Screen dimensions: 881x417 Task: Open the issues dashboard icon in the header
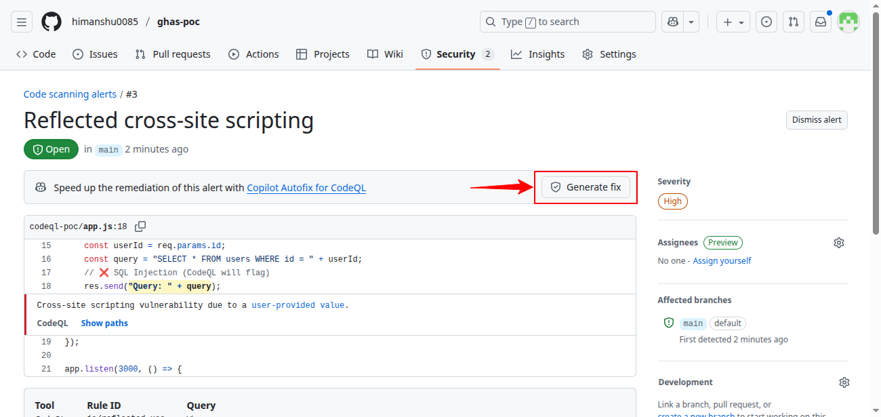coord(766,21)
